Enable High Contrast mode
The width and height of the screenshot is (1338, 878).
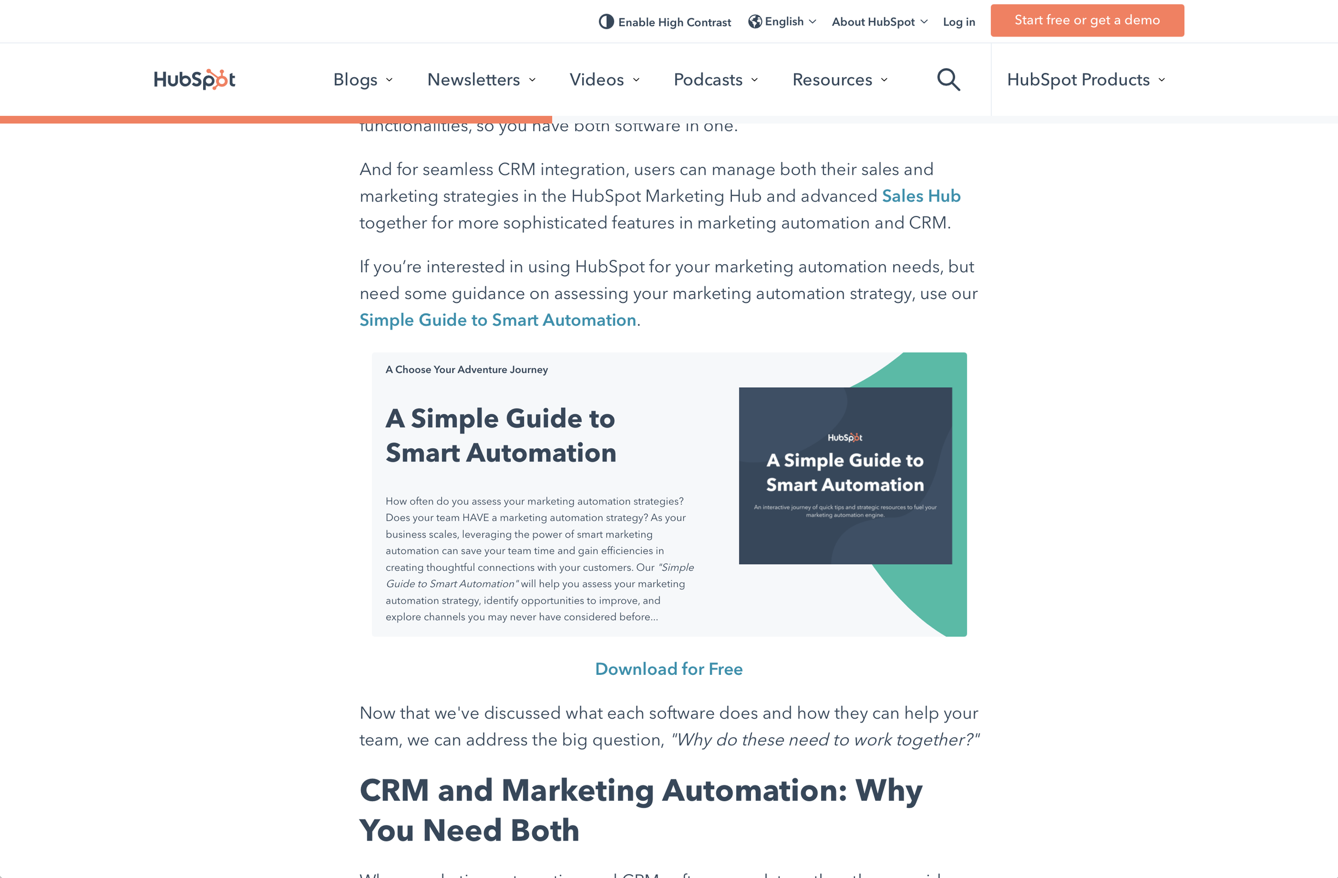pyautogui.click(x=674, y=22)
